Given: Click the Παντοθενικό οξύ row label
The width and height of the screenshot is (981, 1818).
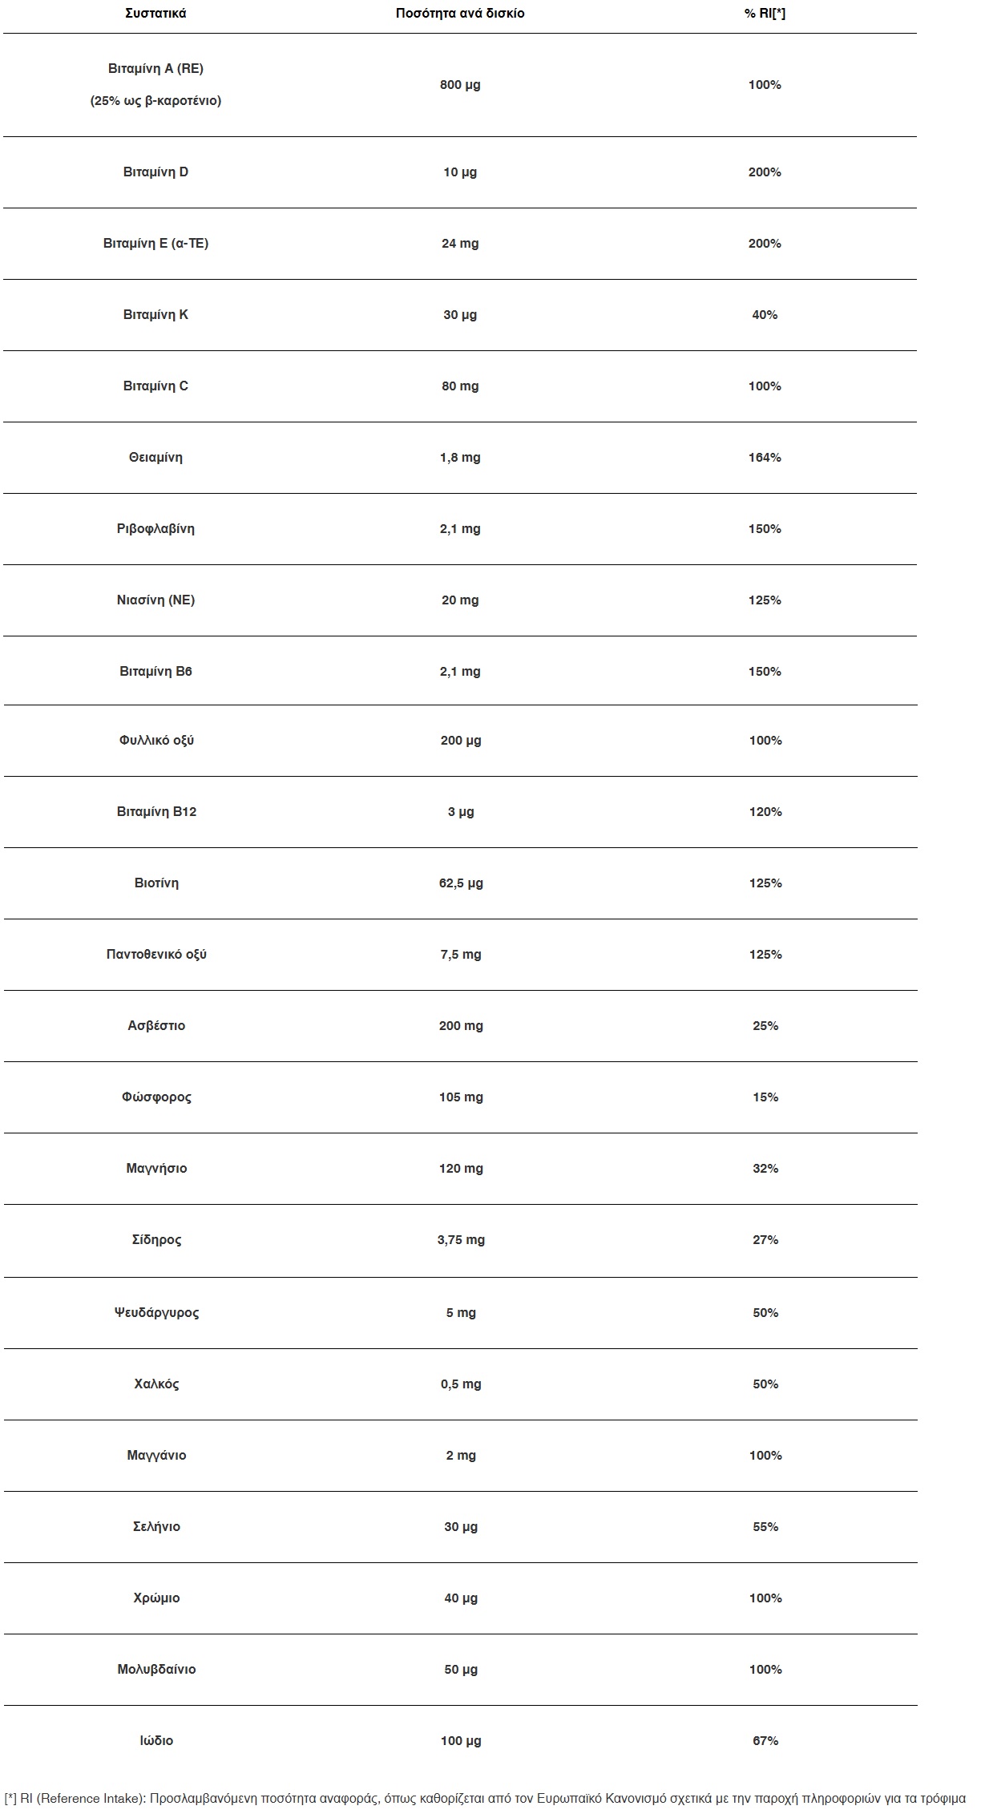Looking at the screenshot, I should (x=156, y=955).
